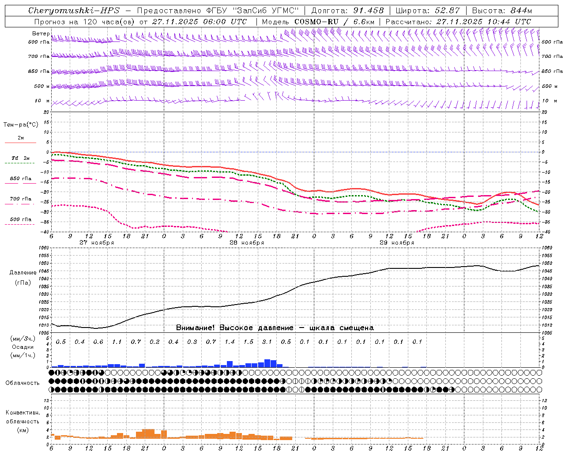
Task: Click "850 гПа" legend entry under Тем-ра
Action: point(20,179)
